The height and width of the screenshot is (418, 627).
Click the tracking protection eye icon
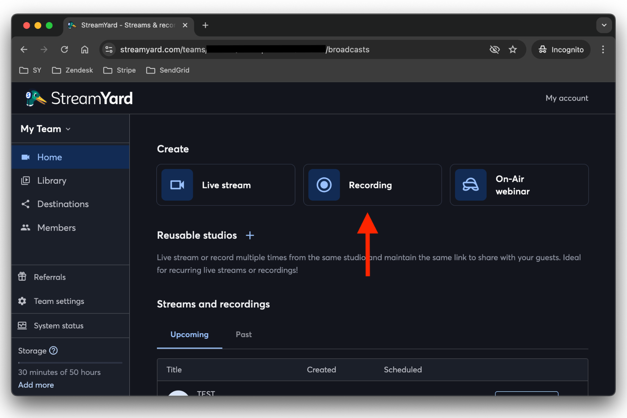494,50
